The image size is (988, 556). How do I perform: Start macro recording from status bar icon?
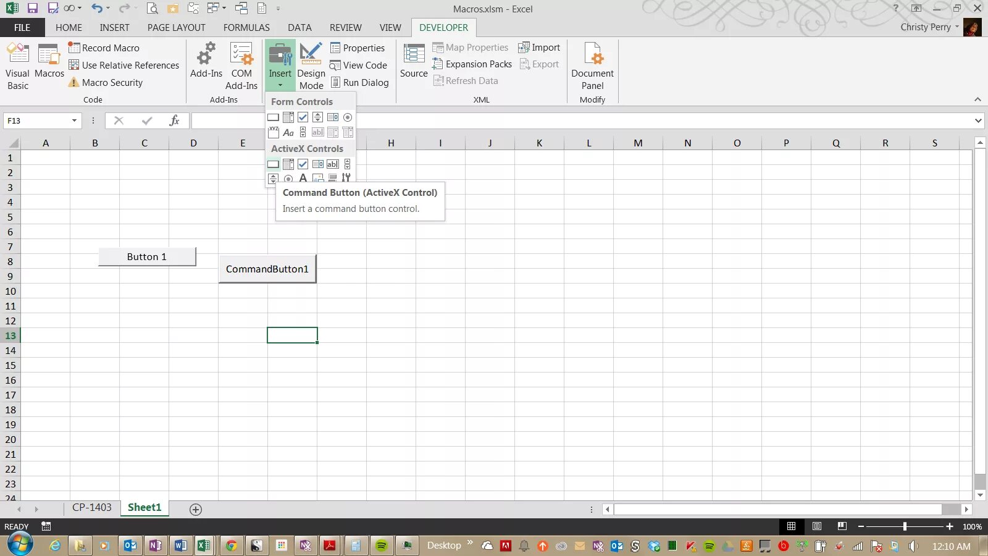(46, 526)
